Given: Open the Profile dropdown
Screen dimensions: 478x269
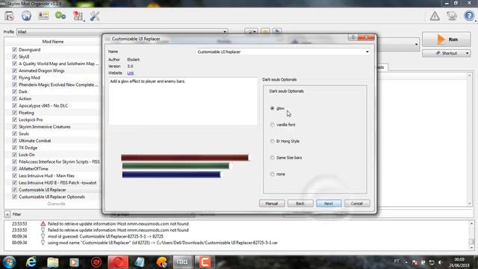Looking at the screenshot, I should (122, 31).
